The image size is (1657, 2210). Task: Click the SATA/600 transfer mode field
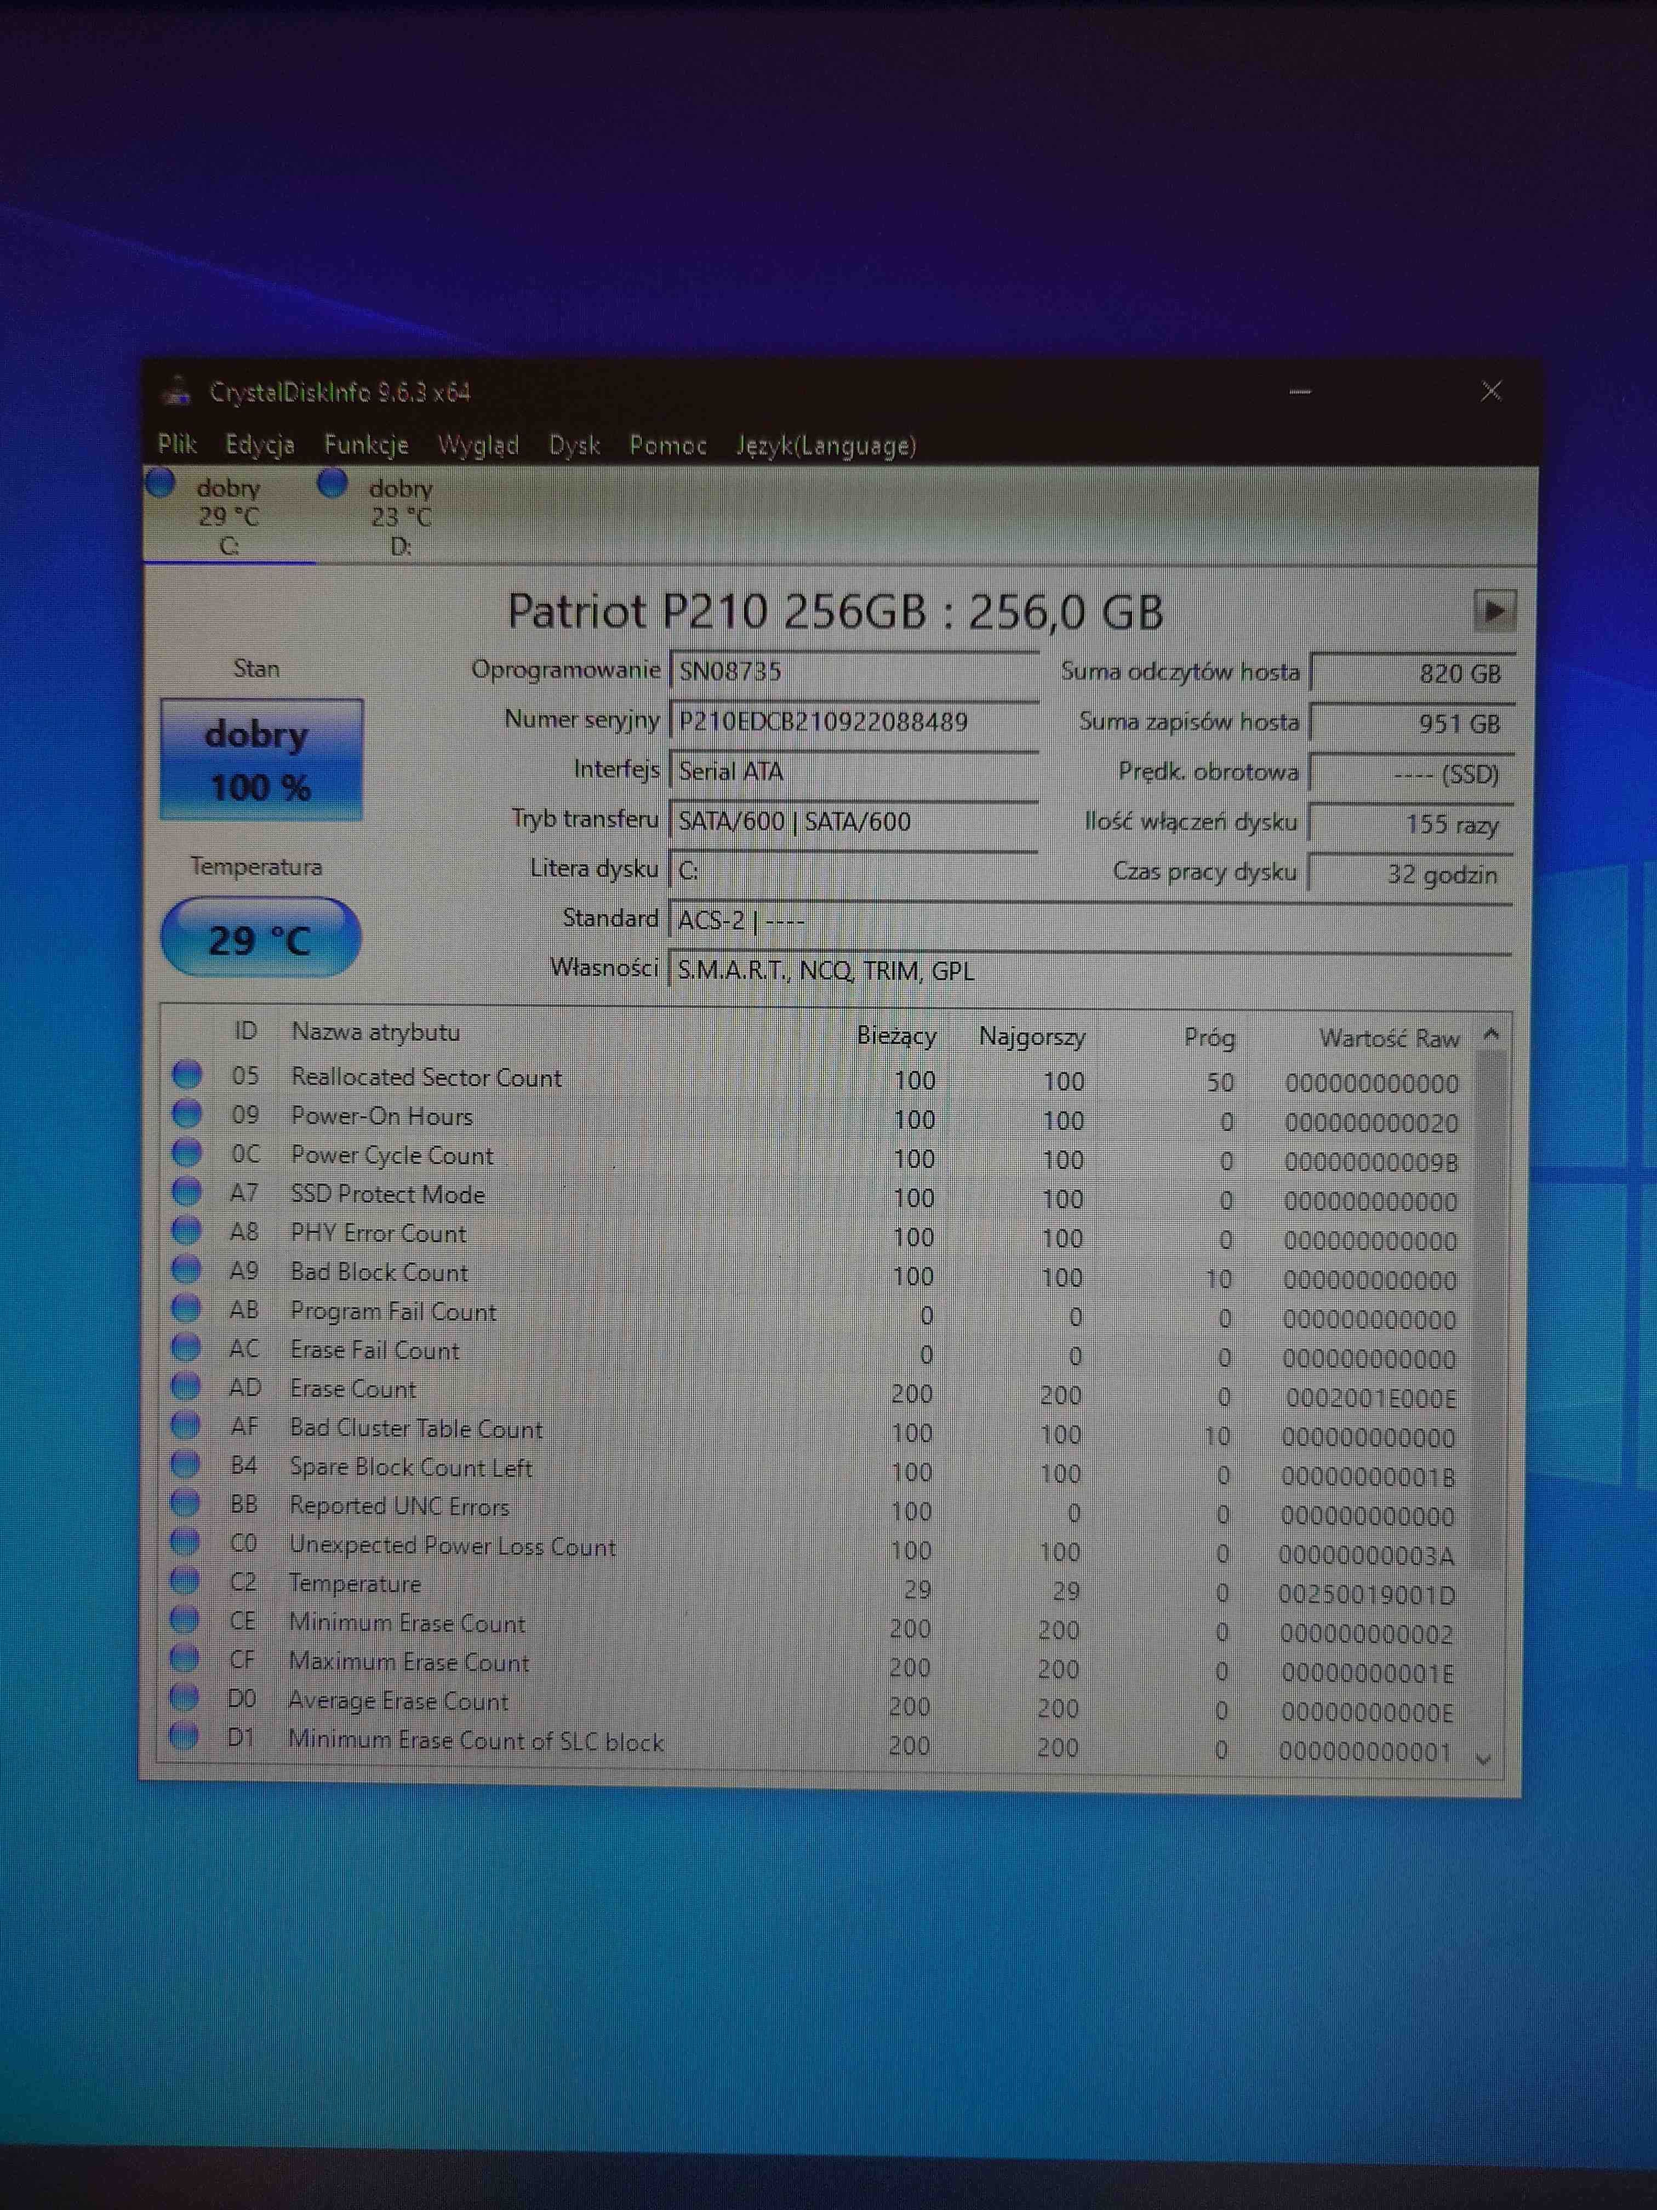[x=854, y=821]
